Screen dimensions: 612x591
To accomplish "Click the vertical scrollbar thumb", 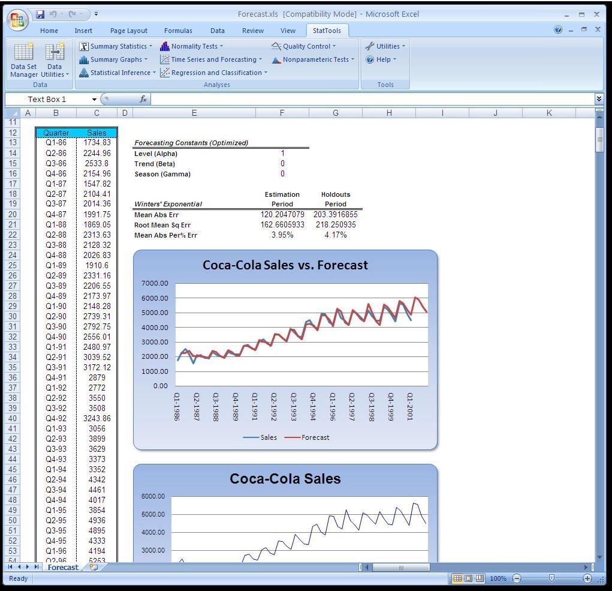I will 599,139.
